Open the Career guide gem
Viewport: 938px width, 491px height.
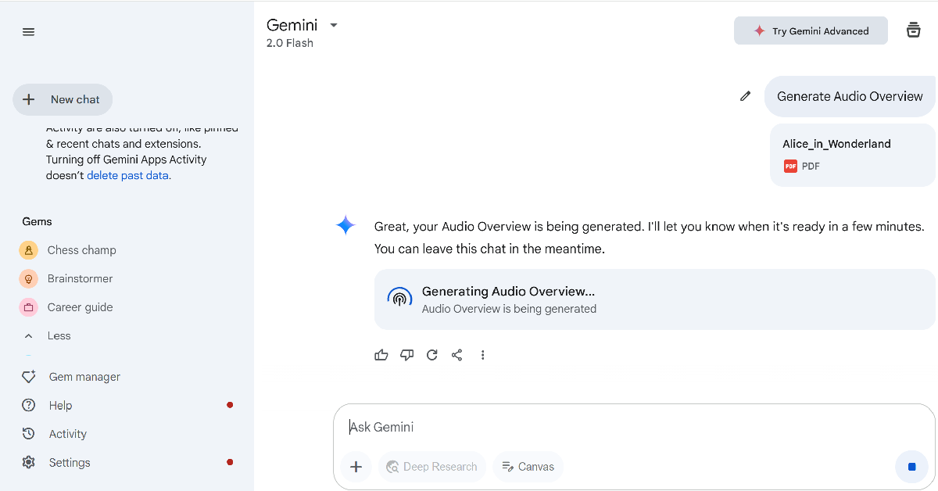point(80,307)
